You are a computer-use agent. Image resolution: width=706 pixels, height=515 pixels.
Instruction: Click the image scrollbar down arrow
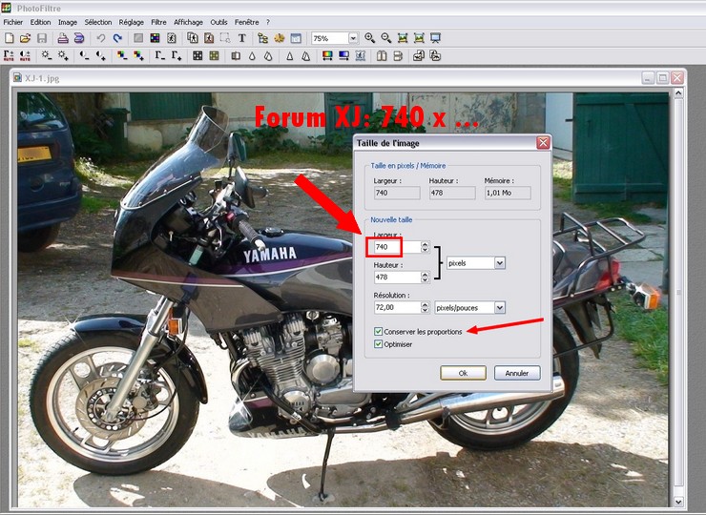tap(678, 501)
